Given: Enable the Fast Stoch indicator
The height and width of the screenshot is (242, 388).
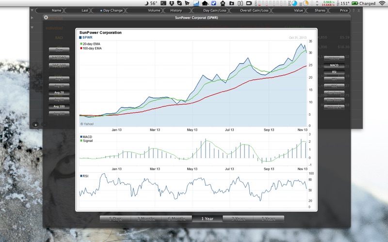Looking at the screenshot, I should (334, 93).
